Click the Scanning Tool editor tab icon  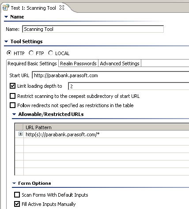[6, 7]
